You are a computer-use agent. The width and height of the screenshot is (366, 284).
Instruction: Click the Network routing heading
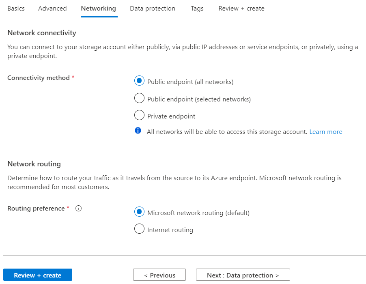pyautogui.click(x=34, y=164)
